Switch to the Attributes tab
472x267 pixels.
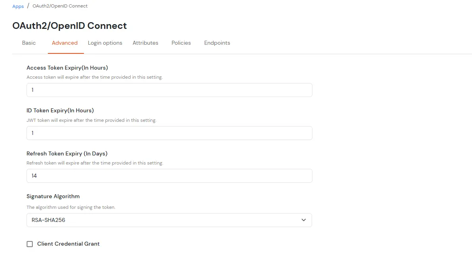[x=145, y=43]
